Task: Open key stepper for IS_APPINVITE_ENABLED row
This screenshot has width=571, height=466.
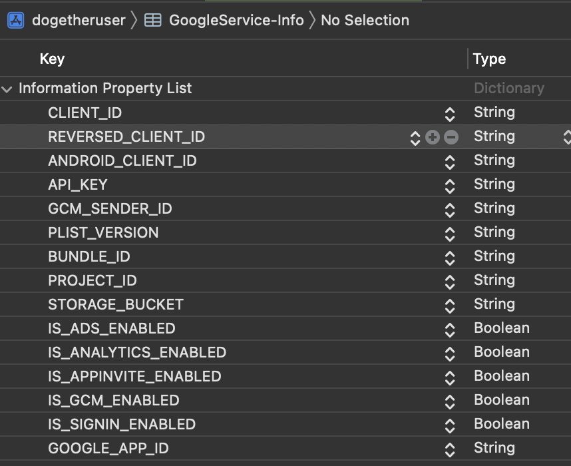Action: click(x=450, y=378)
